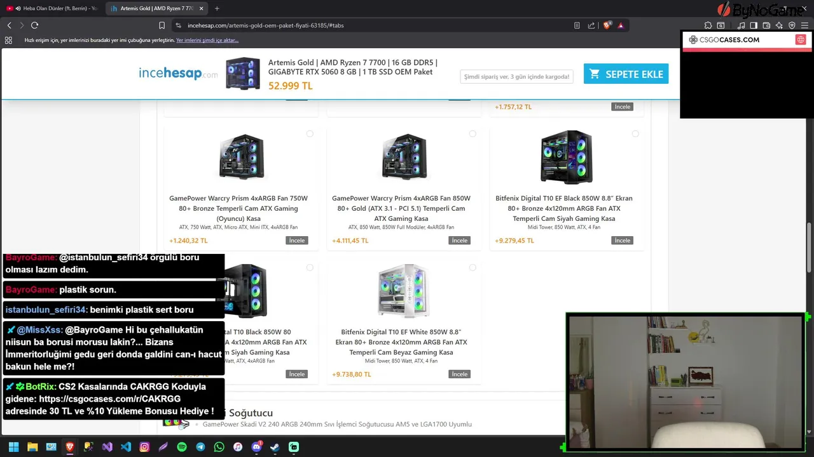Click the +9.279,45 TL price text
The image size is (814, 457).
tap(514, 241)
